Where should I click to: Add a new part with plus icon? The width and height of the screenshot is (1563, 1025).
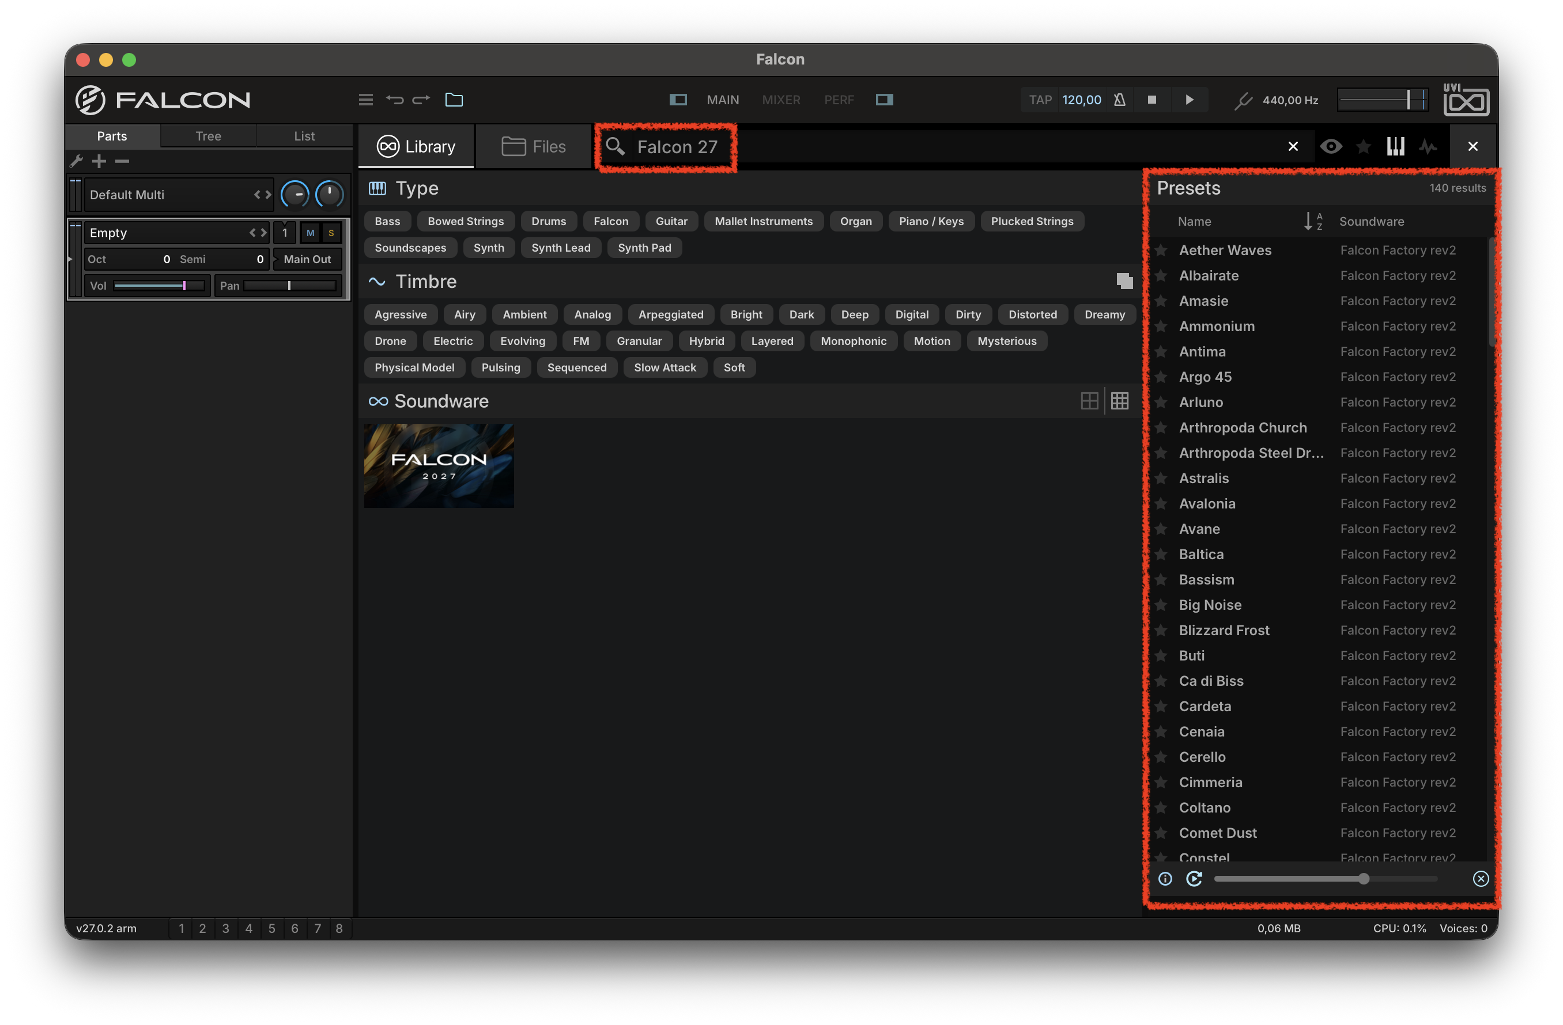pyautogui.click(x=99, y=161)
